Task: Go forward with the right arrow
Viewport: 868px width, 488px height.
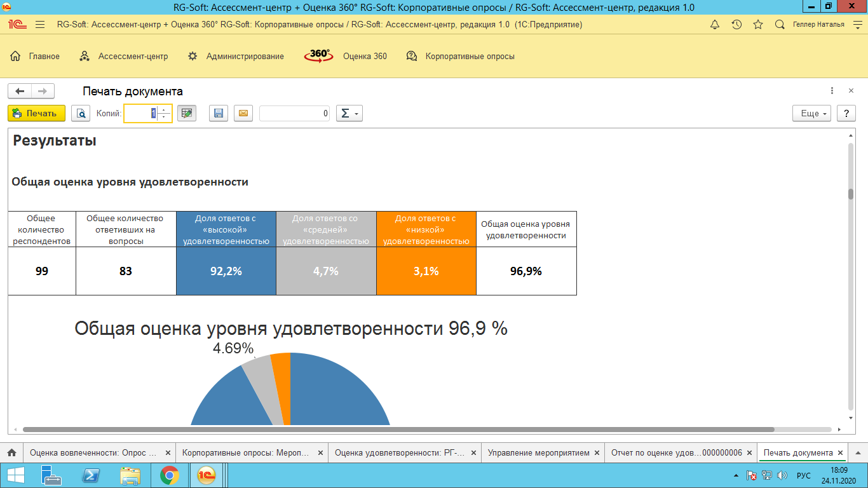Action: tap(43, 91)
